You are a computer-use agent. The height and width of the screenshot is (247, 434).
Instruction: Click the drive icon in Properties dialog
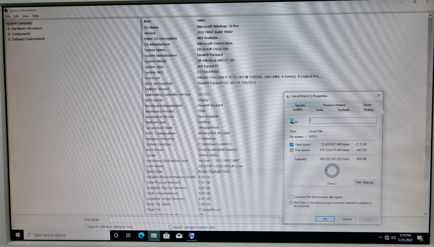click(293, 121)
